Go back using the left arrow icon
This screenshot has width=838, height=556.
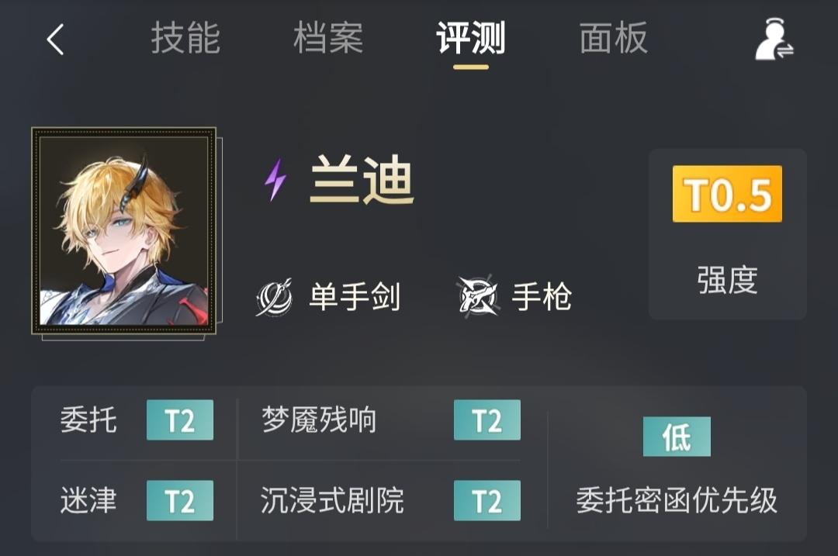coord(56,40)
